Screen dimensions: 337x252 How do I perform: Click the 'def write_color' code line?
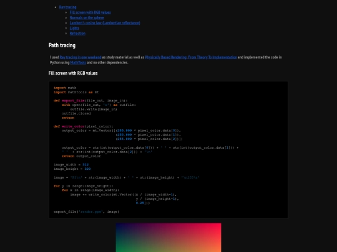(83, 126)
